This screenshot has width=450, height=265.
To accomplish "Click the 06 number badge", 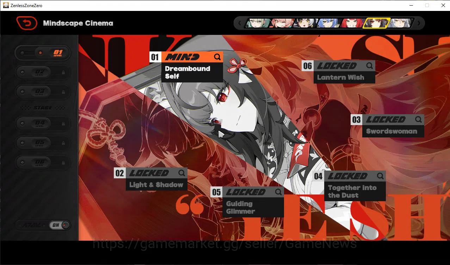I will (308, 66).
